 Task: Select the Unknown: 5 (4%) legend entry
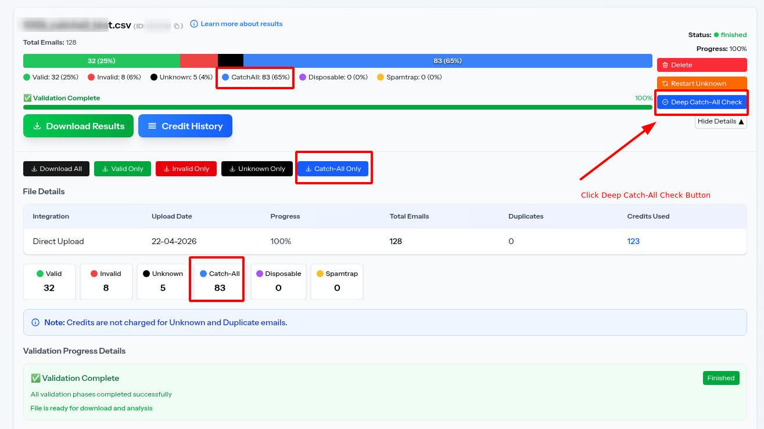click(181, 77)
